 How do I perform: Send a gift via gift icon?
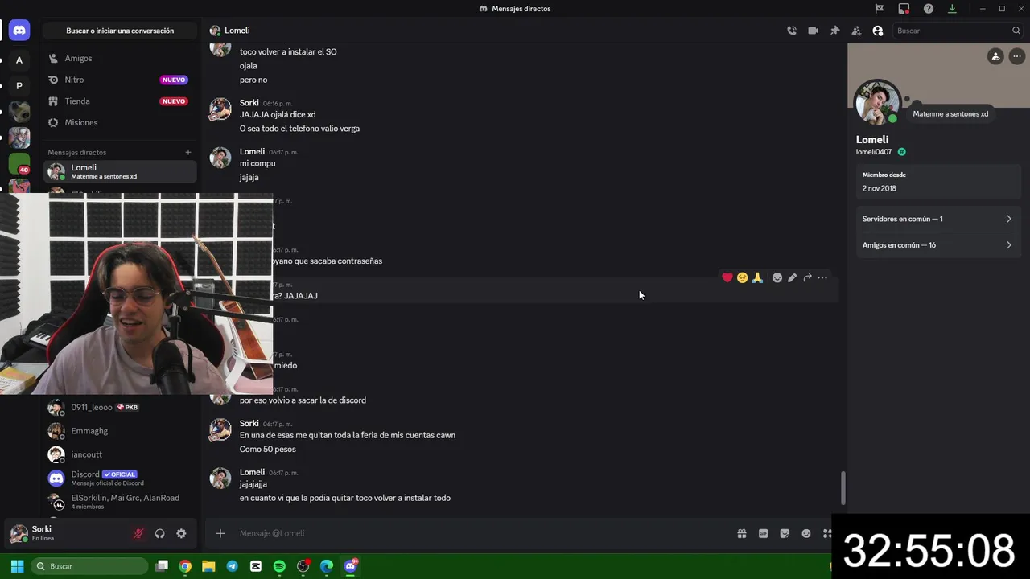[x=742, y=533]
